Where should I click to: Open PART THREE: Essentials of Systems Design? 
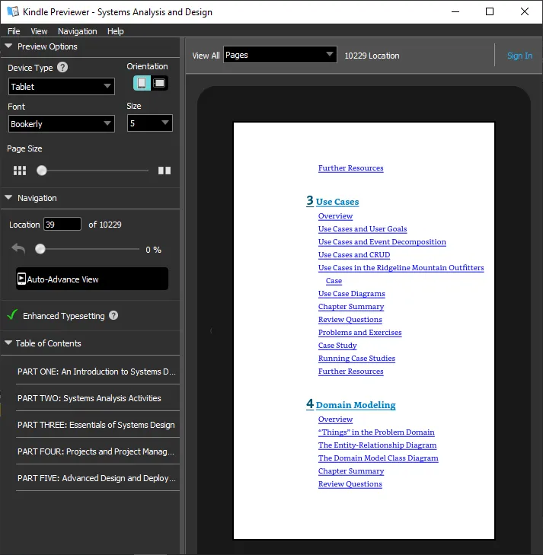96,424
